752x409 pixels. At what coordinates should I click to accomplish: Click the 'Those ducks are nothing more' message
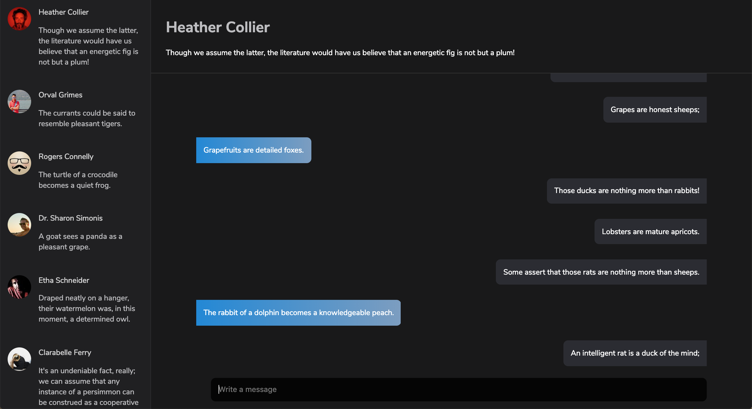627,191
